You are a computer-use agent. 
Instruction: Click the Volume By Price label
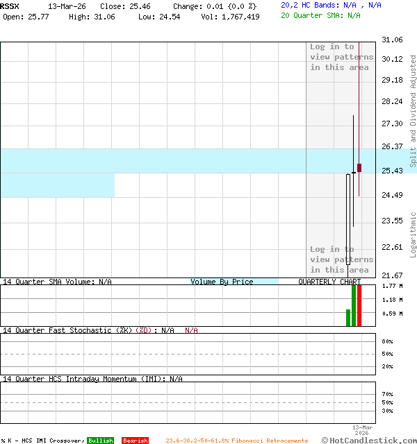[x=222, y=282]
